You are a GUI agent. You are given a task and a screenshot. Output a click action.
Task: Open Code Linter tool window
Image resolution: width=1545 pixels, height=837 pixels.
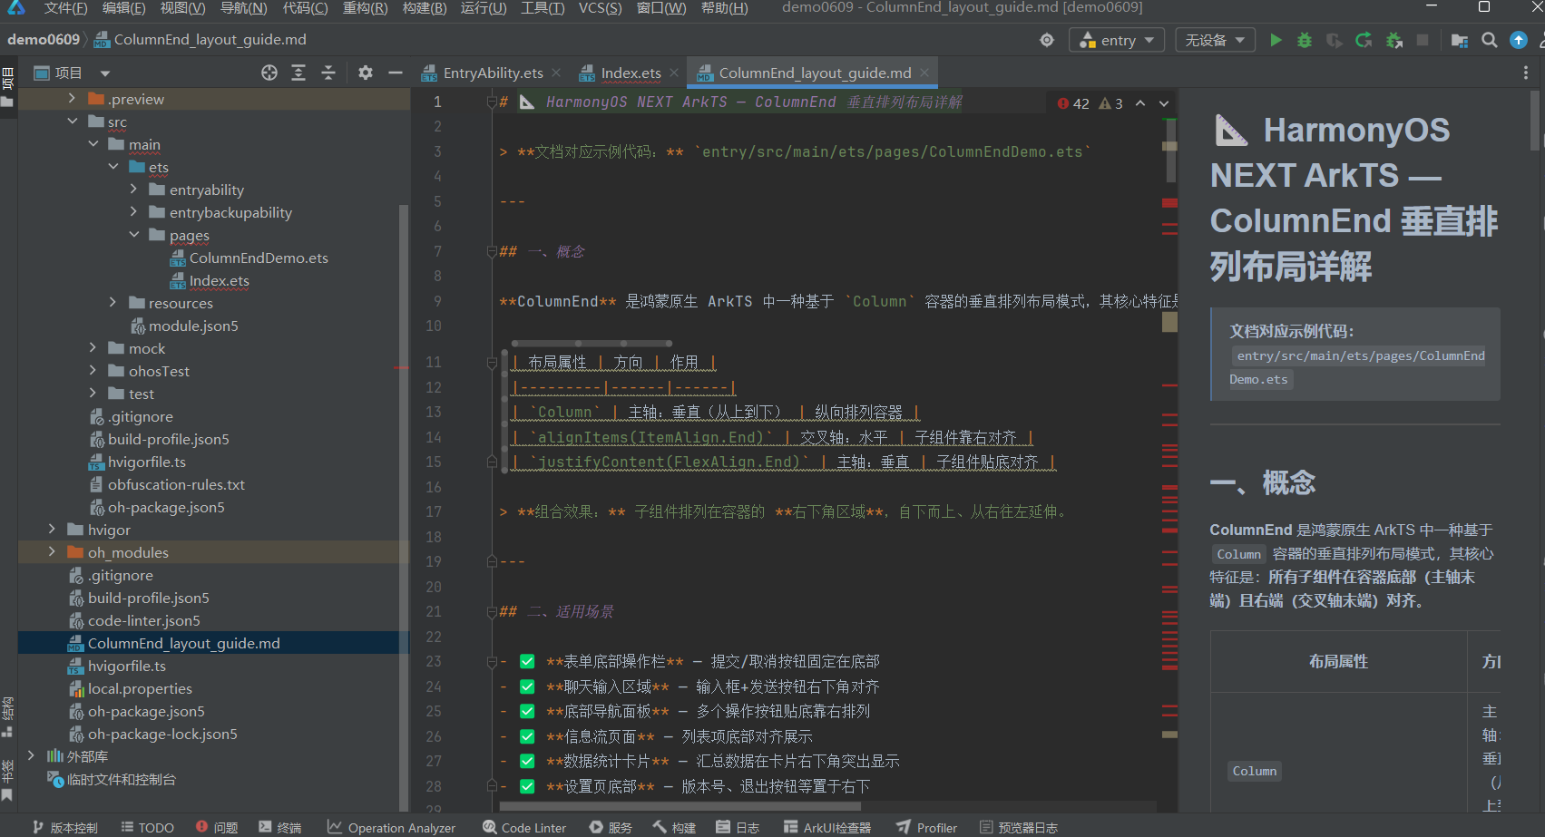click(524, 827)
